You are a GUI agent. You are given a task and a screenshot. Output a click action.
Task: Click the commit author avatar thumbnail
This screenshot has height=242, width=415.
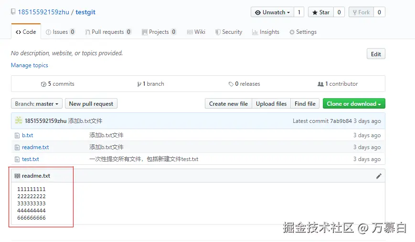(19, 121)
